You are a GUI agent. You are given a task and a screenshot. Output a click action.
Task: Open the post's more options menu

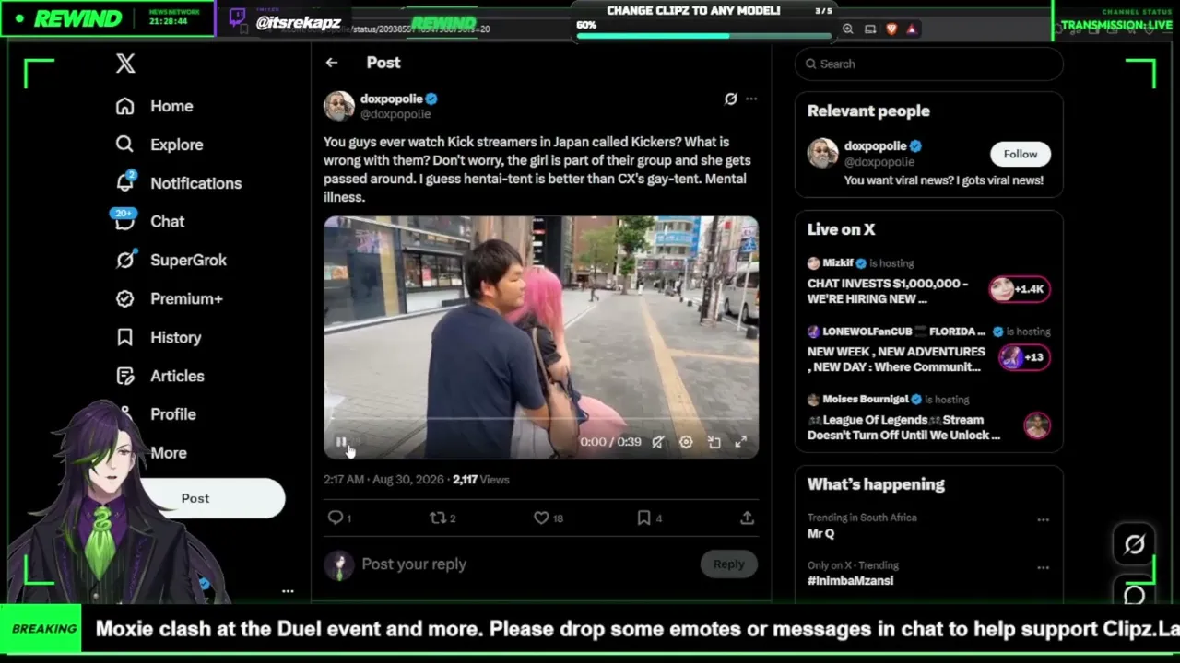point(751,99)
